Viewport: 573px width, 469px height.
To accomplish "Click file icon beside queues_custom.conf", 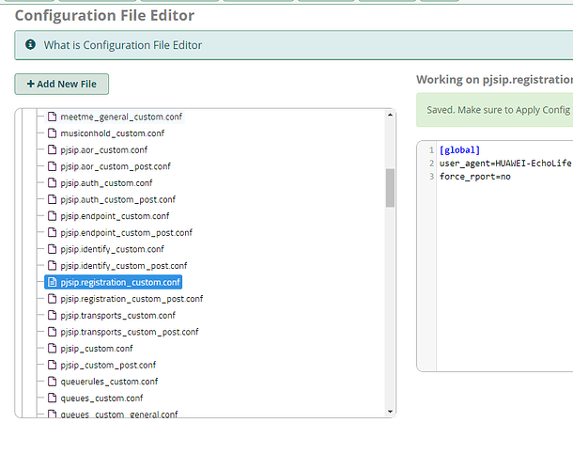I will [53, 399].
